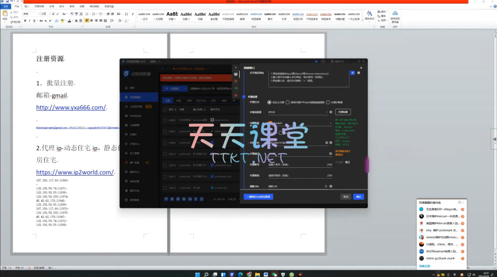Open the Insert ribbon tab
497x277 pixels.
(x=26, y=6)
